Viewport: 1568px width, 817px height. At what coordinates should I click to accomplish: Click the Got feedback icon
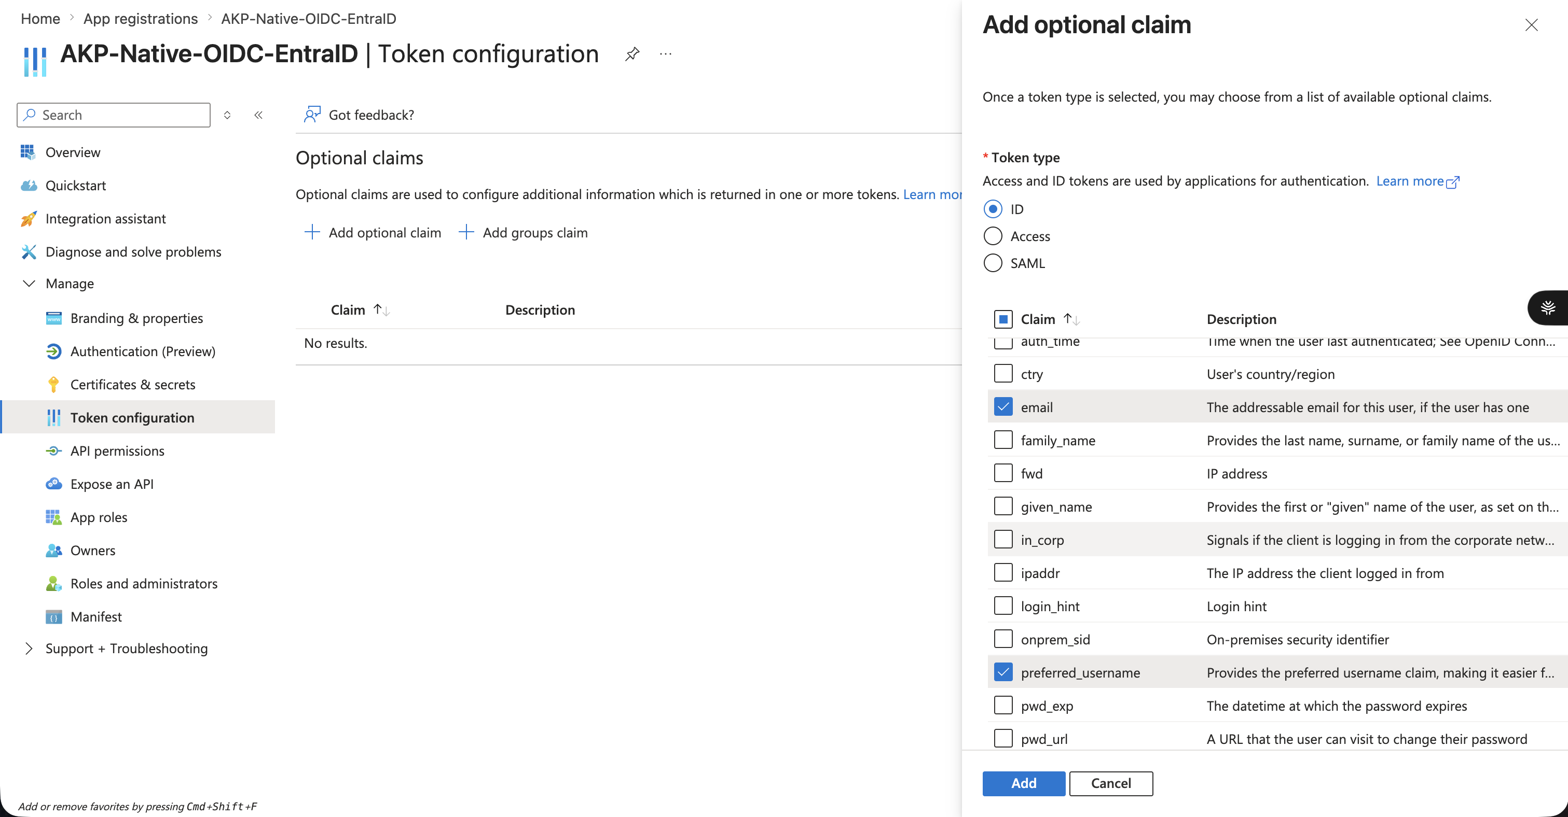click(312, 115)
